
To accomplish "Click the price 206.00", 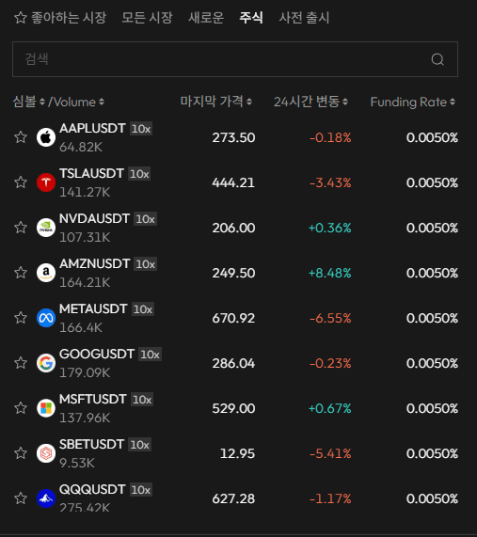I will (x=233, y=228).
